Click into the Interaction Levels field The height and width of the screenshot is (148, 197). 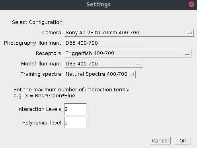point(75,109)
